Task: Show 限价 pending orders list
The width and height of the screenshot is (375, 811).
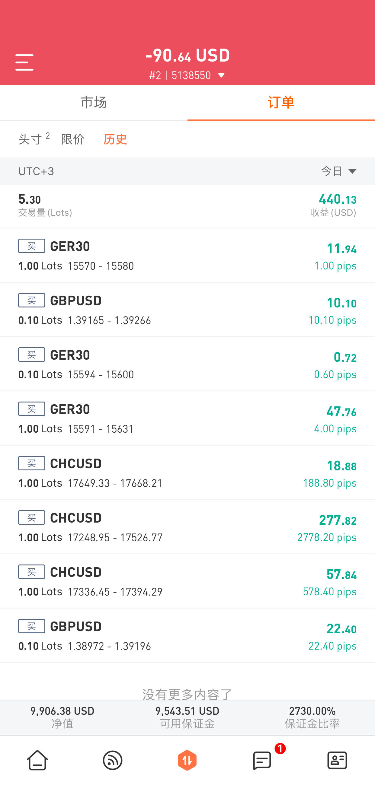Action: point(73,139)
